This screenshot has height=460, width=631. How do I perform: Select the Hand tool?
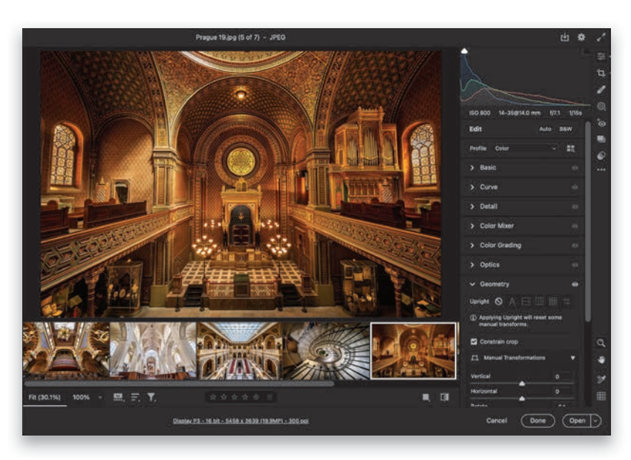(601, 360)
